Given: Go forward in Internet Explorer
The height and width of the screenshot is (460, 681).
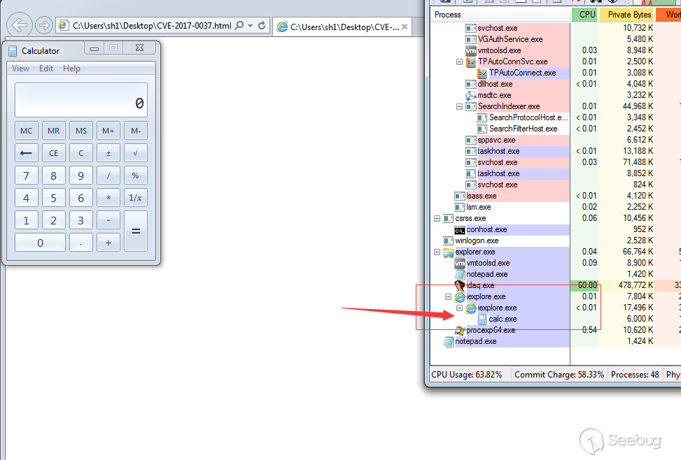Looking at the screenshot, I should [43, 25].
